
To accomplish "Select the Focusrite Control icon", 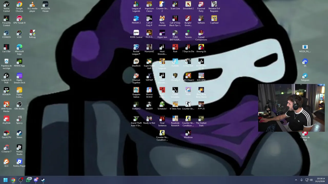I will (6, 21).
